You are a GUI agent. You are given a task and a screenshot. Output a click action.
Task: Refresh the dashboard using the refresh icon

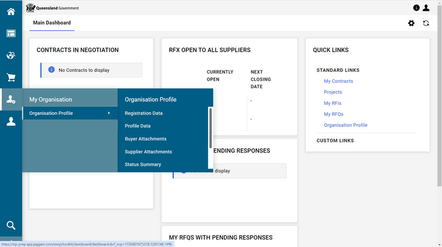(426, 23)
